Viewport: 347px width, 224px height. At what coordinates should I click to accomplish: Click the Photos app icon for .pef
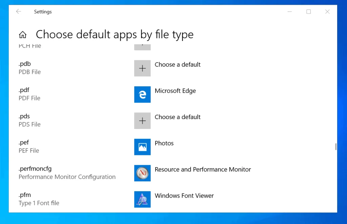pyautogui.click(x=142, y=147)
